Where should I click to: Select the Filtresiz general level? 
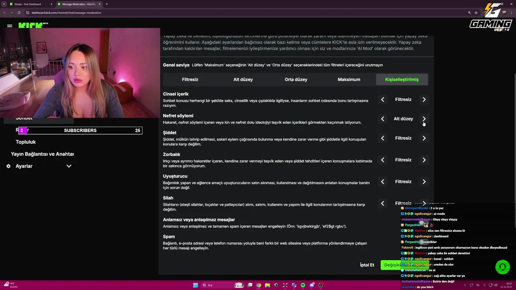tap(190, 79)
